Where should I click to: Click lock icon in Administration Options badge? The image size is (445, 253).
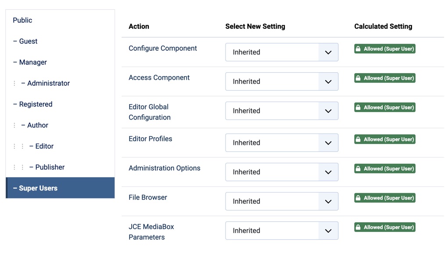[x=358, y=169]
